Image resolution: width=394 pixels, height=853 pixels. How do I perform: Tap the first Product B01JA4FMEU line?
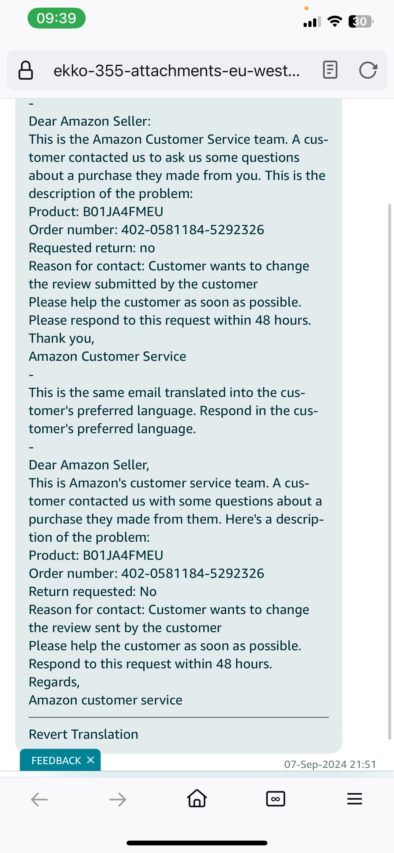(x=96, y=212)
